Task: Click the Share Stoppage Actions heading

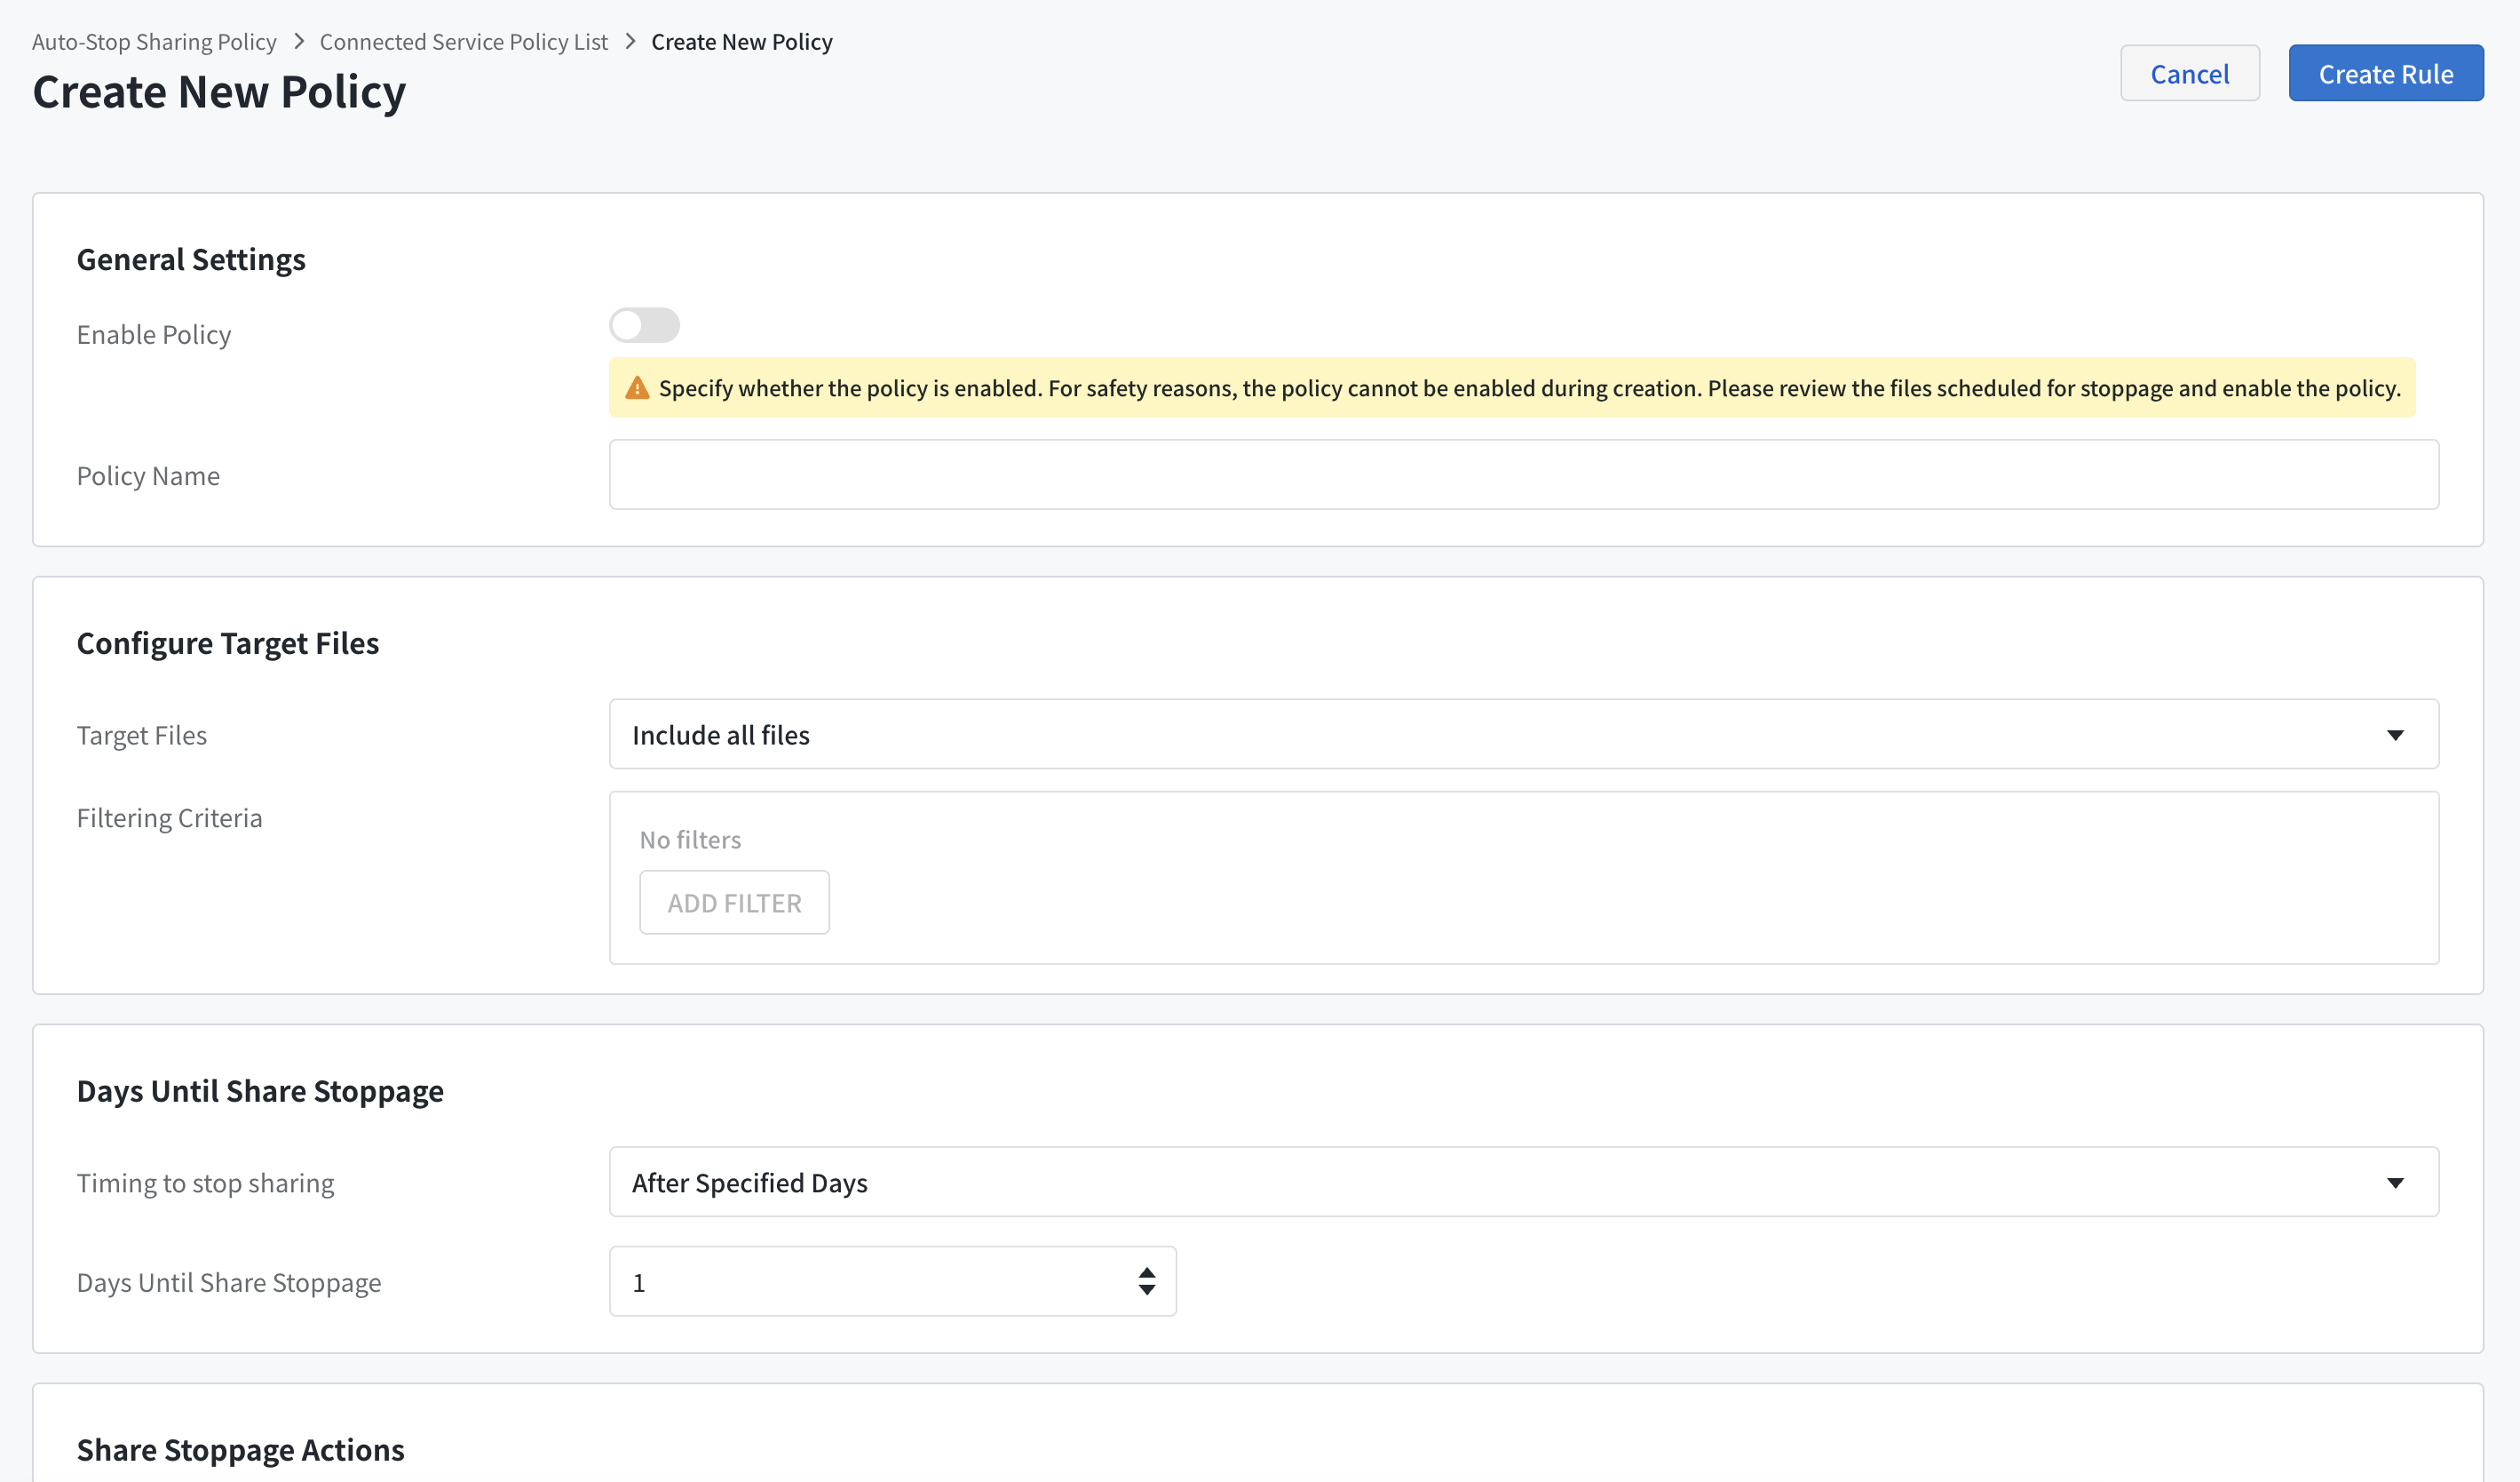Action: pos(241,1449)
